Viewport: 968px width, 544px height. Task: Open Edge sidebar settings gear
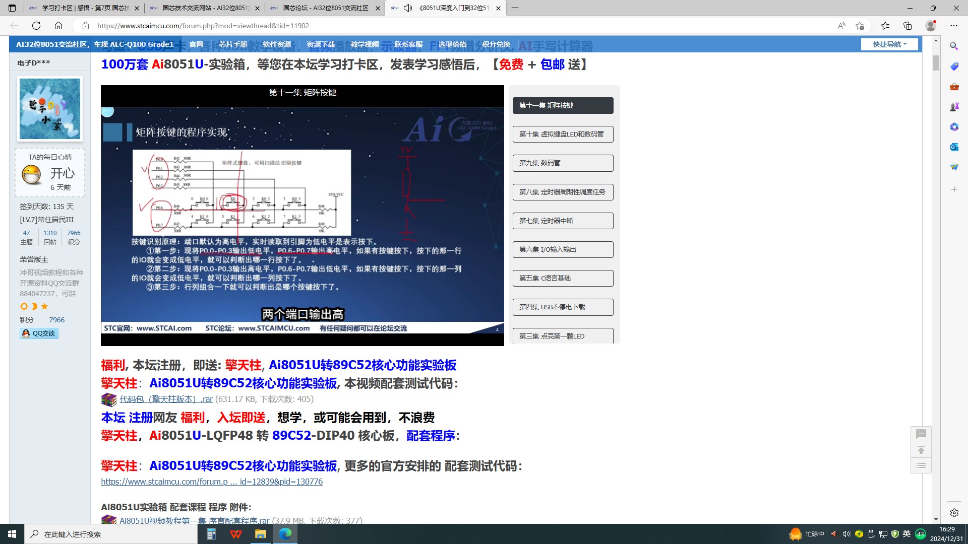[954, 513]
